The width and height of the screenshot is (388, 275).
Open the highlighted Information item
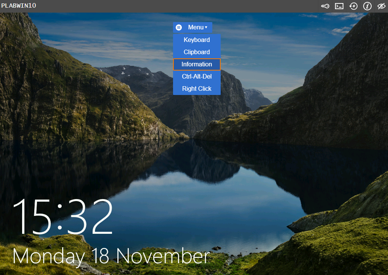click(197, 64)
